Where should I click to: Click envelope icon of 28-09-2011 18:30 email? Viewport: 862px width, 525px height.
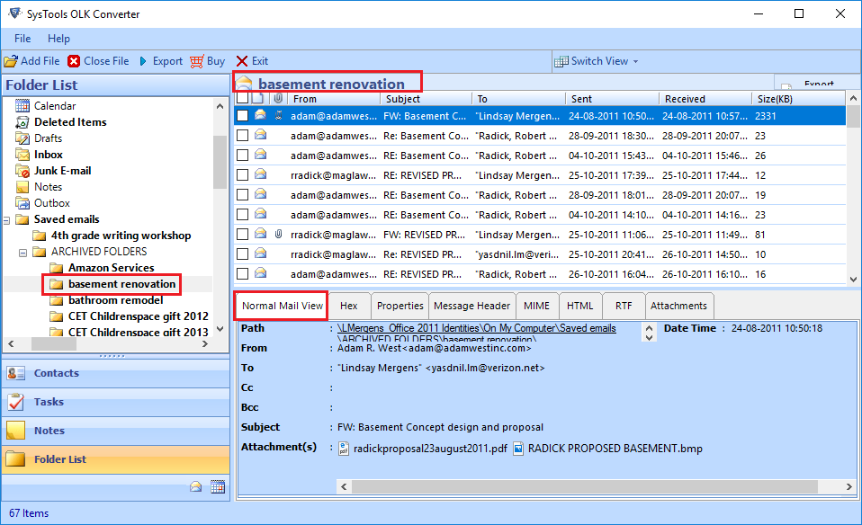click(261, 135)
